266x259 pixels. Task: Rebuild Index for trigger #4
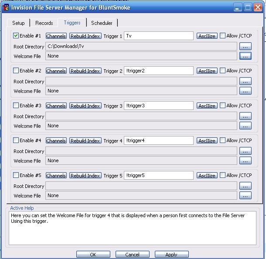tap(85, 140)
